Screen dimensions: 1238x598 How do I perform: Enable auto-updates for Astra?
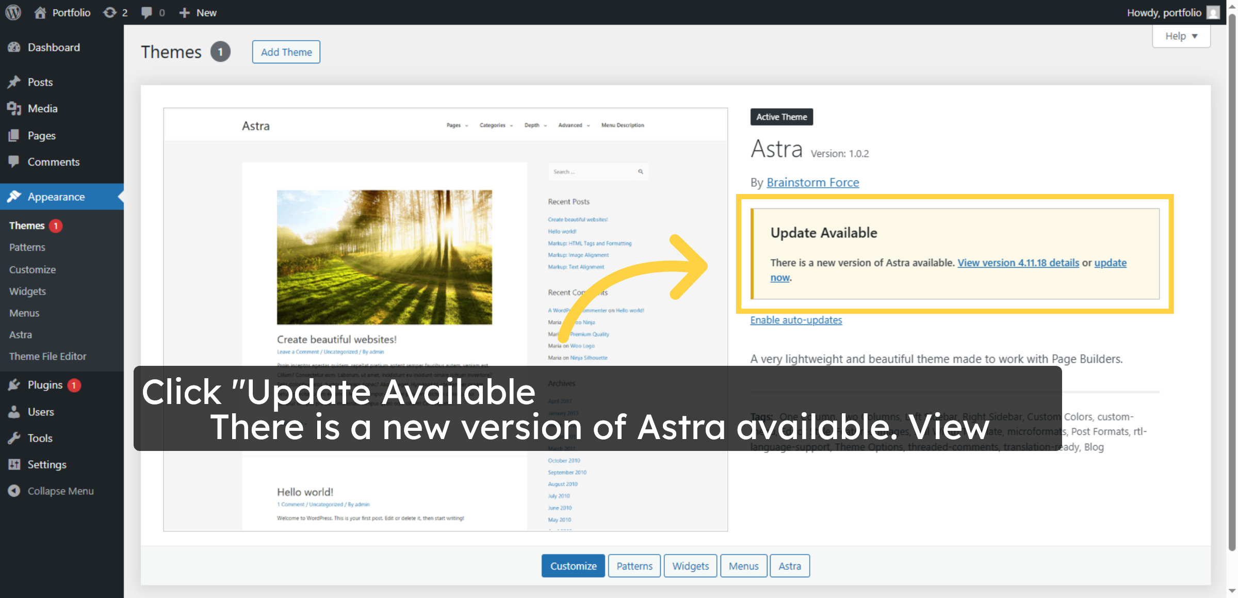(795, 320)
